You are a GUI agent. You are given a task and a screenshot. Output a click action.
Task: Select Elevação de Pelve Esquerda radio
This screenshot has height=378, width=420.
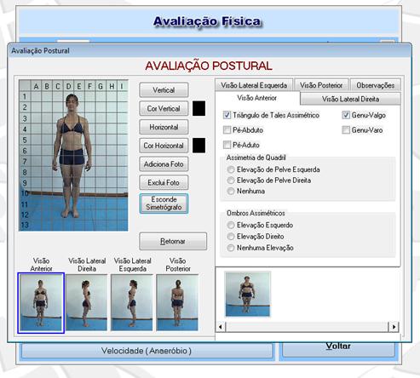coord(231,169)
